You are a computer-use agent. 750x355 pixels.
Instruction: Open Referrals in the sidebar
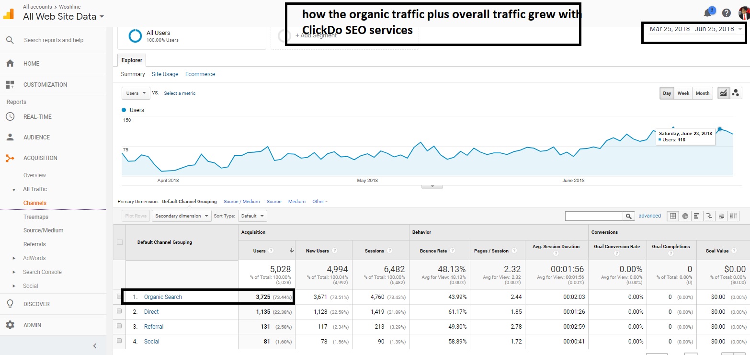coord(34,244)
